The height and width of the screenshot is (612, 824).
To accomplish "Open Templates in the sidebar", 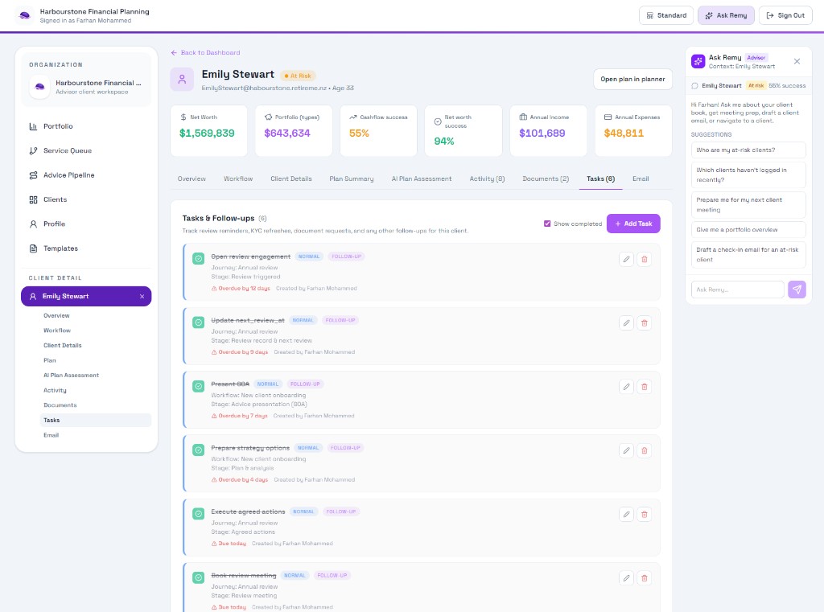I will pyautogui.click(x=86, y=248).
